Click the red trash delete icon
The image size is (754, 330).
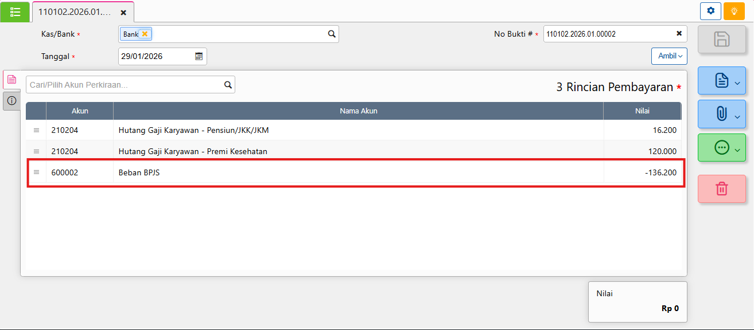(x=721, y=188)
